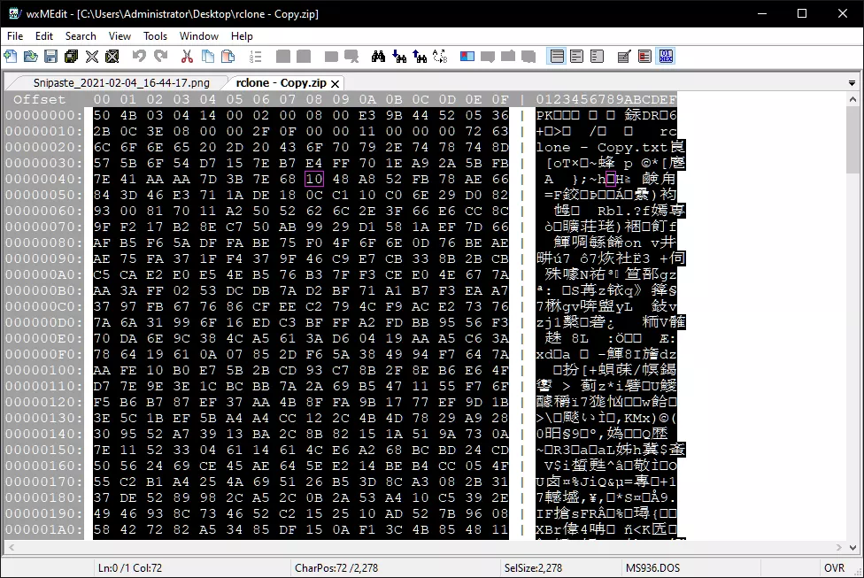Click the offset label 000001A0:
The height and width of the screenshot is (578, 864).
(44, 529)
